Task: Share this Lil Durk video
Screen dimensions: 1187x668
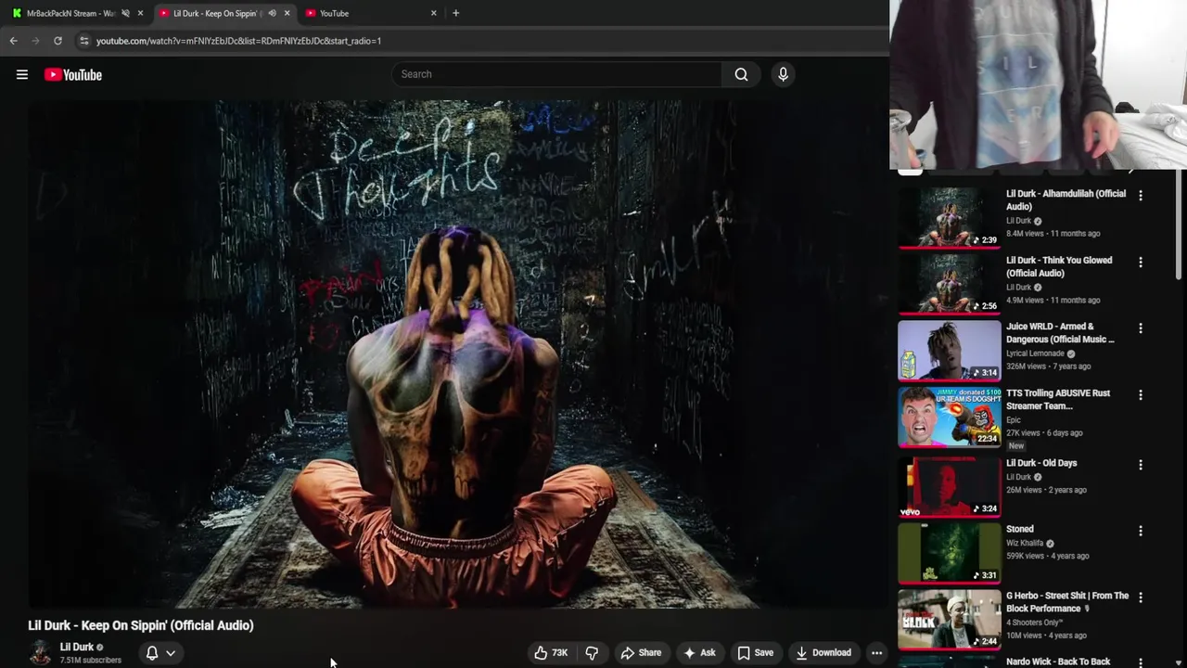Action: (x=641, y=653)
